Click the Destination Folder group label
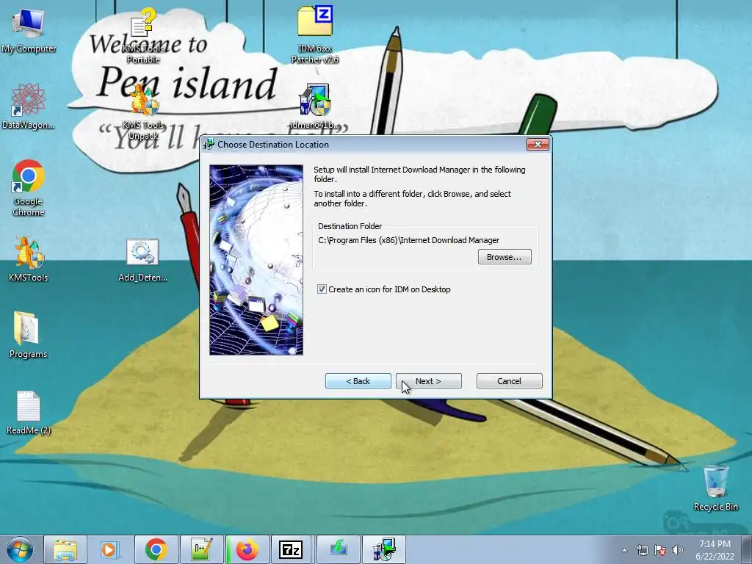 pyautogui.click(x=350, y=226)
